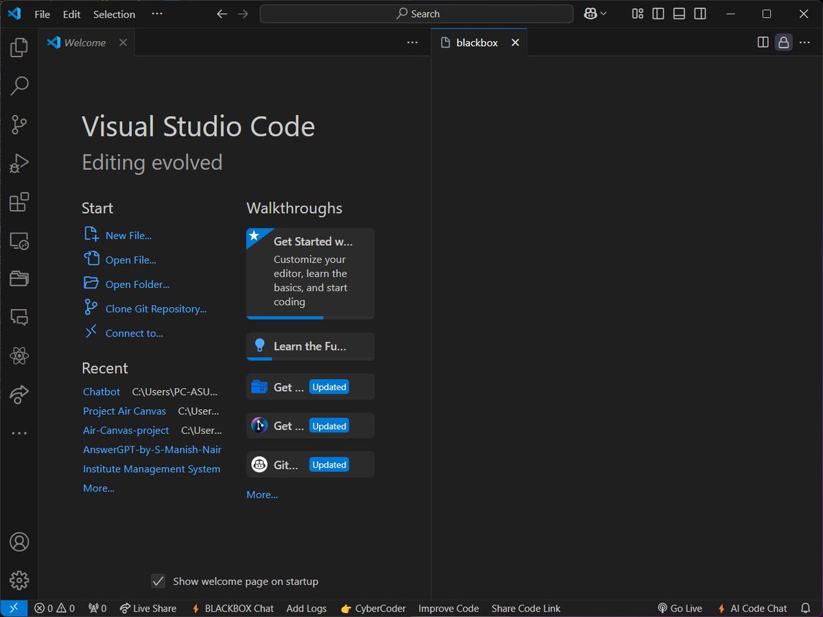Open the Extensions view
The width and height of the screenshot is (823, 617).
point(19,202)
